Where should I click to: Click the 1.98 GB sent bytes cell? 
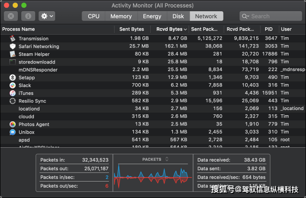click(x=139, y=38)
